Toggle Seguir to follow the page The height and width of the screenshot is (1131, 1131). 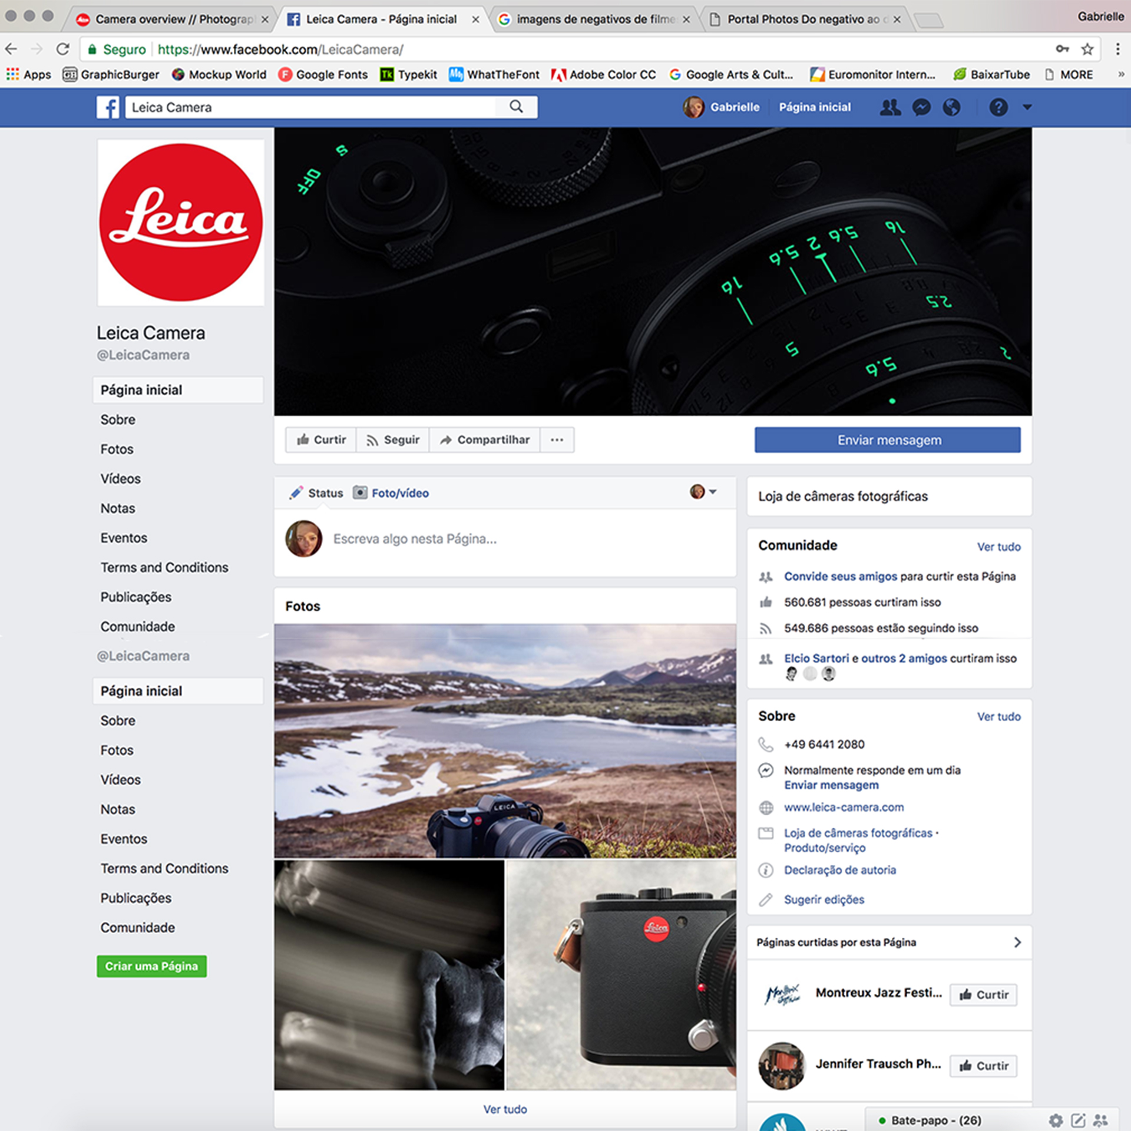coord(393,440)
